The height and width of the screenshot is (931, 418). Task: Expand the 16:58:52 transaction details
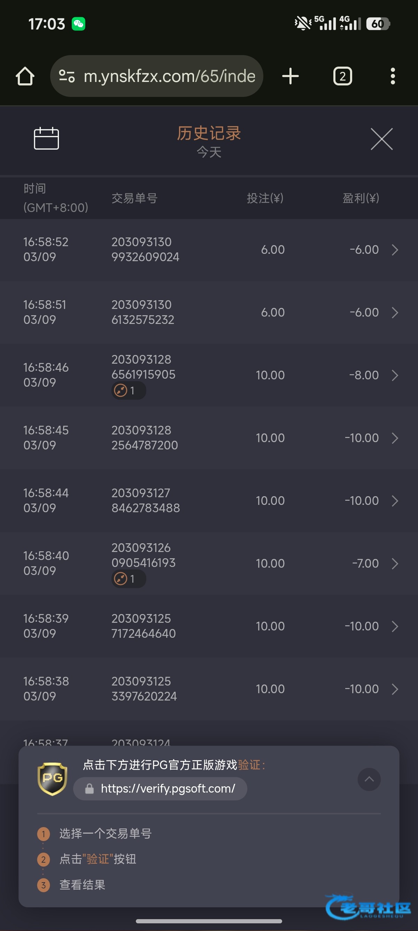coord(395,250)
